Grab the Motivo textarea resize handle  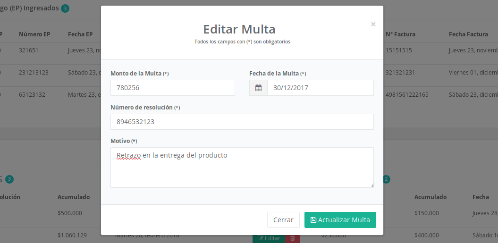371,185
